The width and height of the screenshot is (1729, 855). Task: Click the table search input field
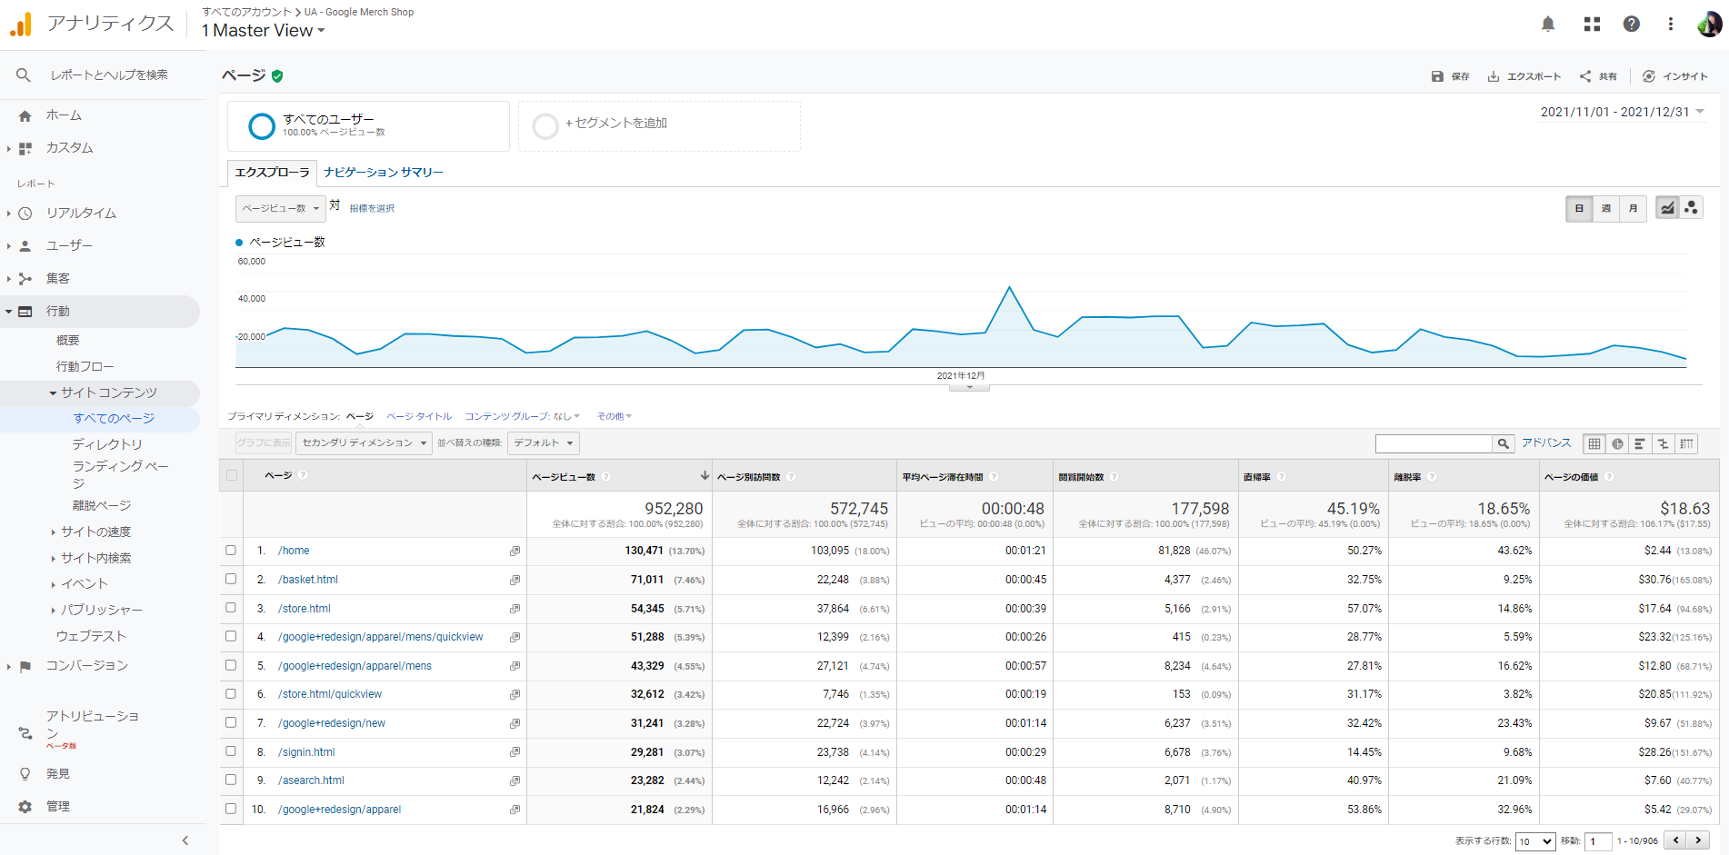[x=1433, y=443]
